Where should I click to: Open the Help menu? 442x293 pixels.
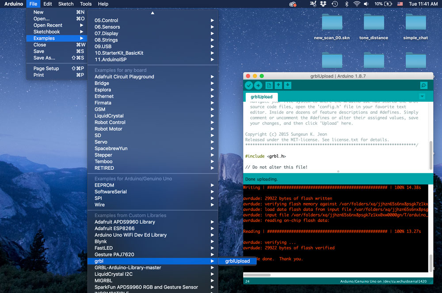pos(103,4)
